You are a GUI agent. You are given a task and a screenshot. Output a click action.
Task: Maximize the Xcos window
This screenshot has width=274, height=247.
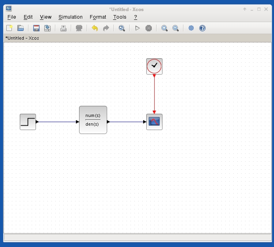[259, 9]
